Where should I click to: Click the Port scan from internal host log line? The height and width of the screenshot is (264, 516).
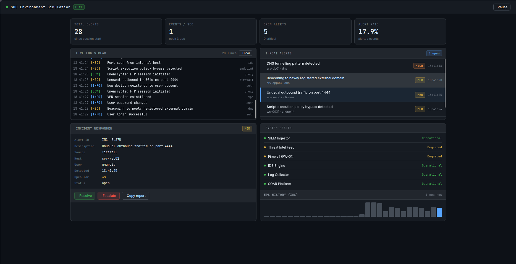coord(163,63)
